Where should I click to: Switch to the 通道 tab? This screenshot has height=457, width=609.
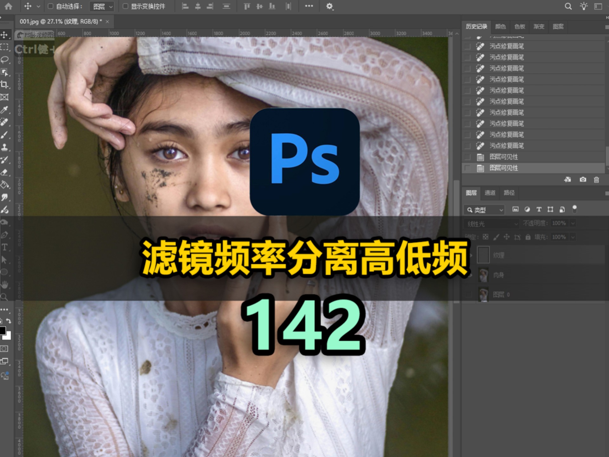click(x=490, y=193)
